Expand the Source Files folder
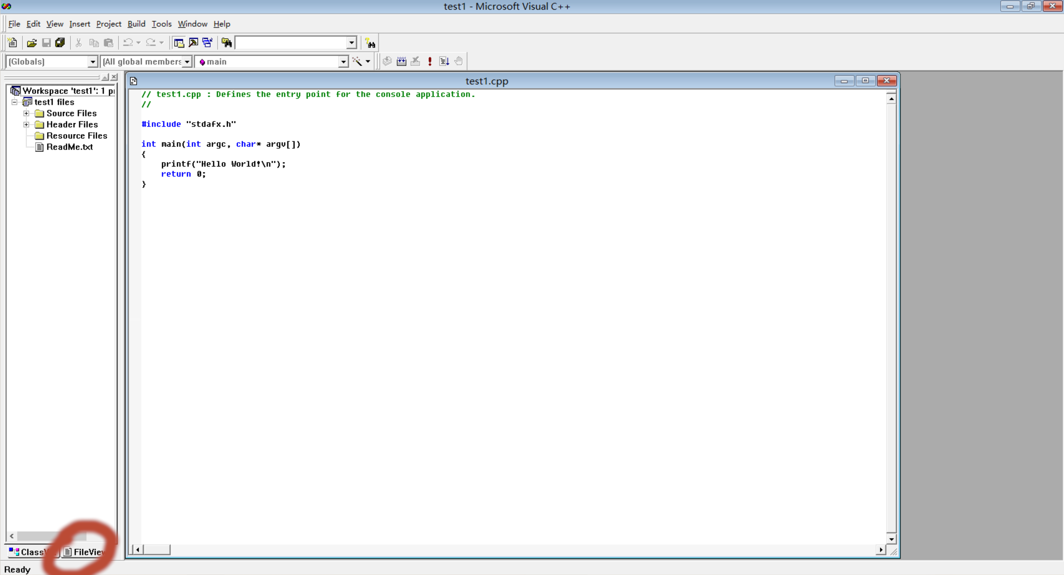Screen dimensions: 1064x575 tap(26, 113)
